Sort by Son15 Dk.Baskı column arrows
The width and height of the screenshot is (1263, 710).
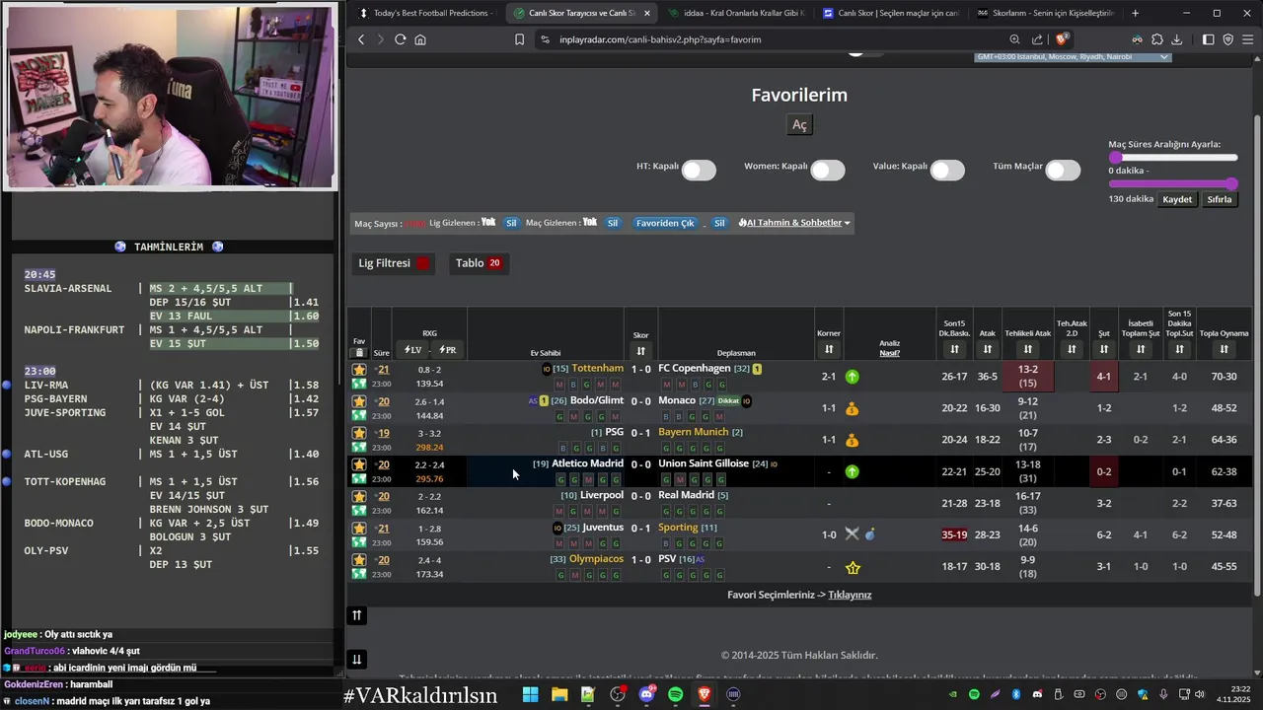[954, 349]
